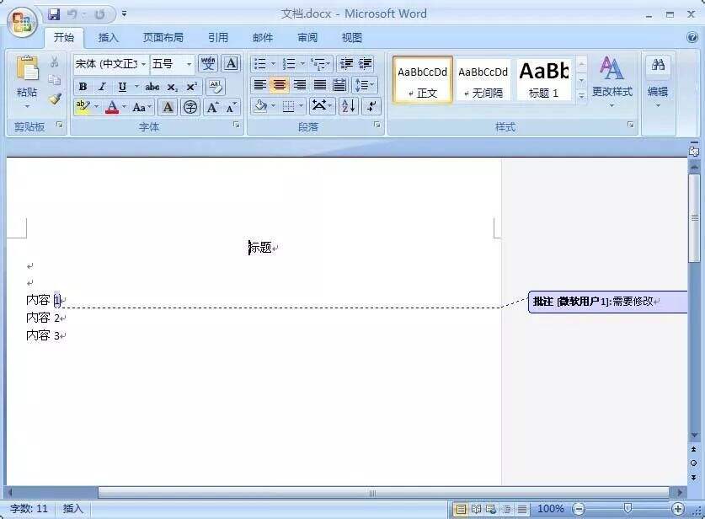This screenshot has height=519, width=705.
Task: Click the comment balloon saying 需要修改
Action: pos(608,302)
